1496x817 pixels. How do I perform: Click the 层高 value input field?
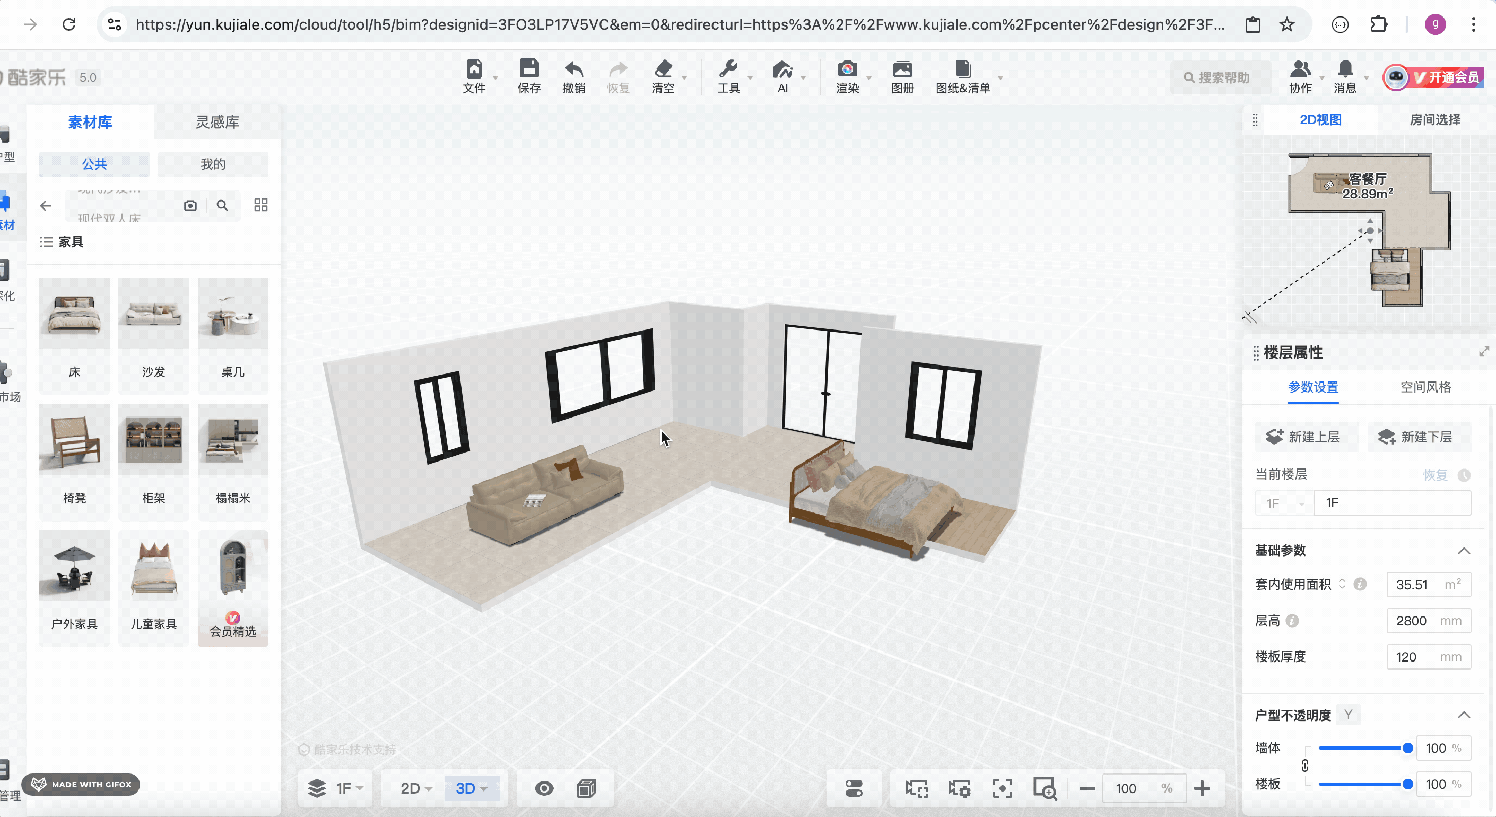(x=1428, y=621)
